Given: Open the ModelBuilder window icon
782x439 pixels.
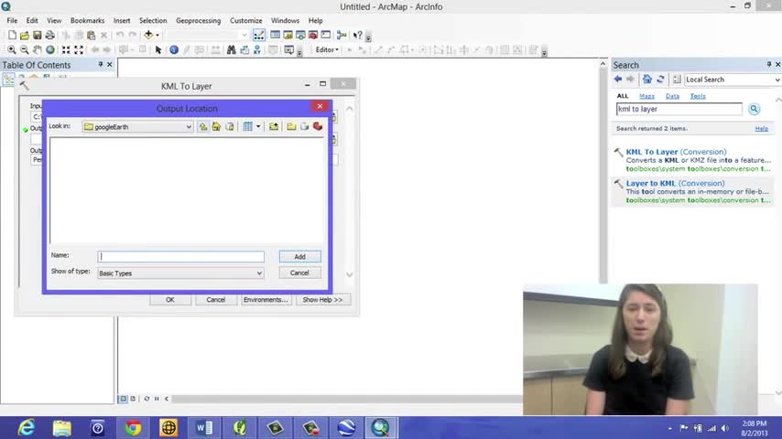Looking at the screenshot, I should pyautogui.click(x=342, y=35).
